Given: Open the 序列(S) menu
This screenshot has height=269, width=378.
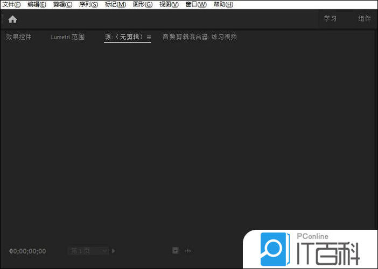Looking at the screenshot, I should coord(88,4).
